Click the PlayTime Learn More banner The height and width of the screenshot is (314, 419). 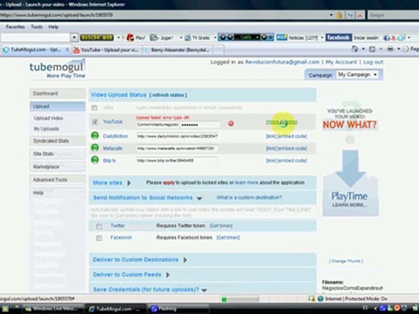pos(350,183)
